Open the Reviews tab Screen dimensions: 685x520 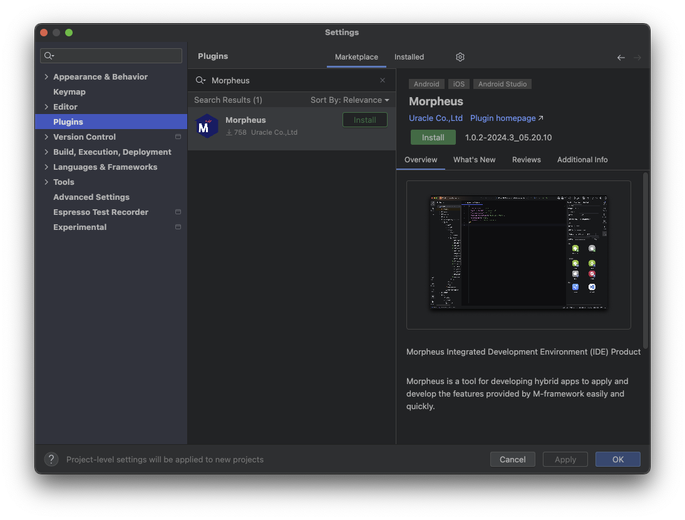click(x=526, y=160)
